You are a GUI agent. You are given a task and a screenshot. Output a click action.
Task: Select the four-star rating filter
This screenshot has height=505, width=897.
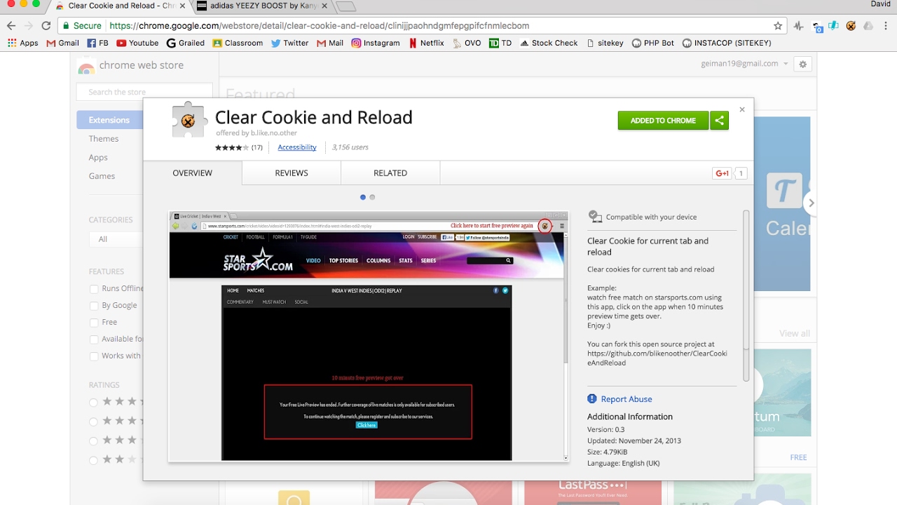(x=93, y=421)
